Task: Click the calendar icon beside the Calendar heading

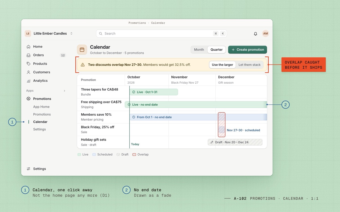Action: 82,50
